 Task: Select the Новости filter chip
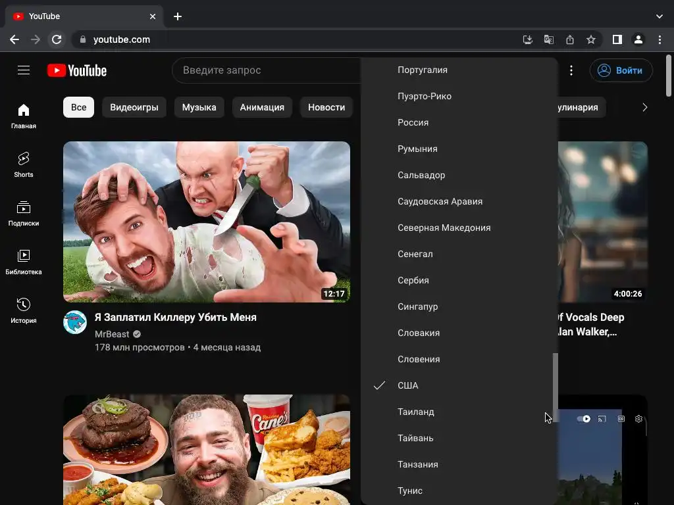[x=326, y=107]
